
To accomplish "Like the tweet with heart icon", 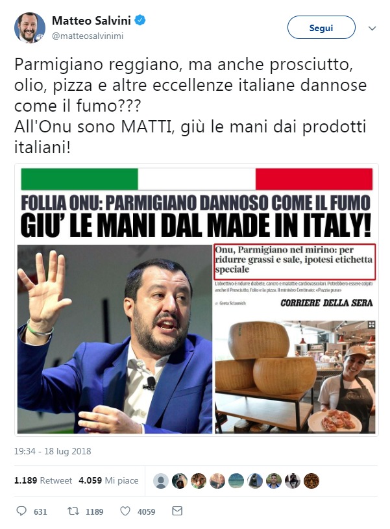I will click(x=125, y=511).
